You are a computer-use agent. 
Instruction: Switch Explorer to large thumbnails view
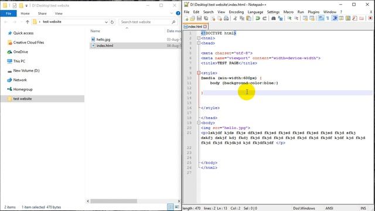[x=177, y=207]
